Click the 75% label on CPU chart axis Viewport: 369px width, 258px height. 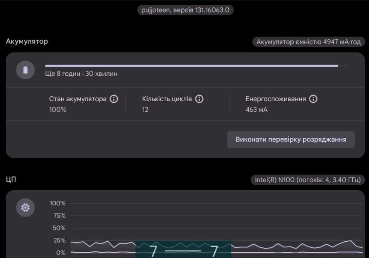pos(58,215)
